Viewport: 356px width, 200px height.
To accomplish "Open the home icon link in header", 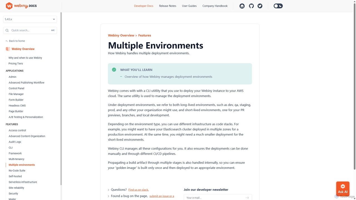I will click(242, 6).
